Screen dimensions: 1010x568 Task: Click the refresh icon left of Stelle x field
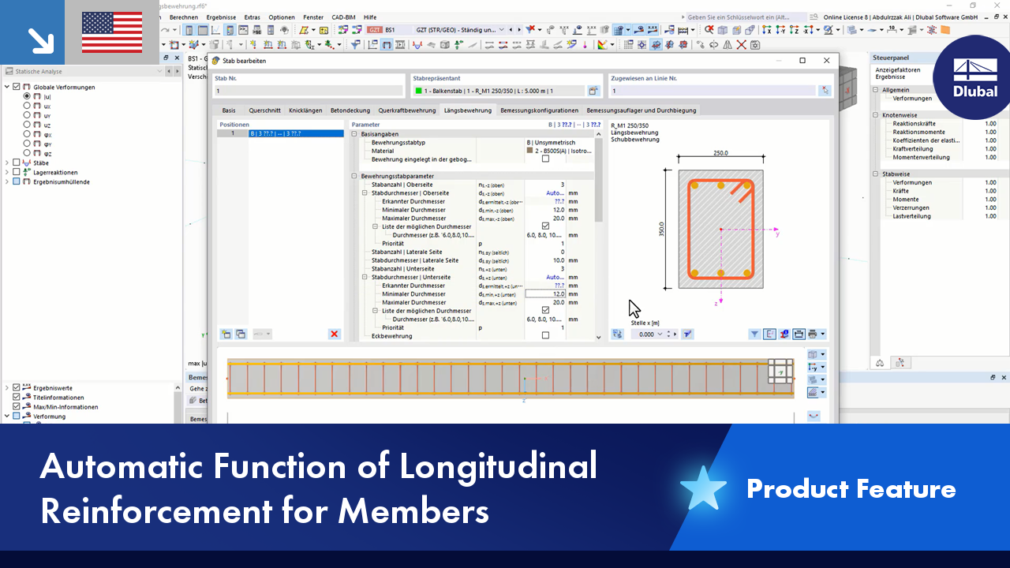click(x=617, y=334)
